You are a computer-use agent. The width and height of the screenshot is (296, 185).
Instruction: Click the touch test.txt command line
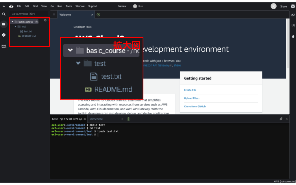pos(85,132)
